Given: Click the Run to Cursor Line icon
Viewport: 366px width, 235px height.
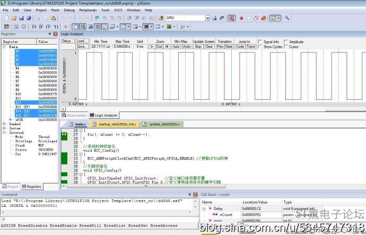Looking at the screenshot, I should coord(56,27).
